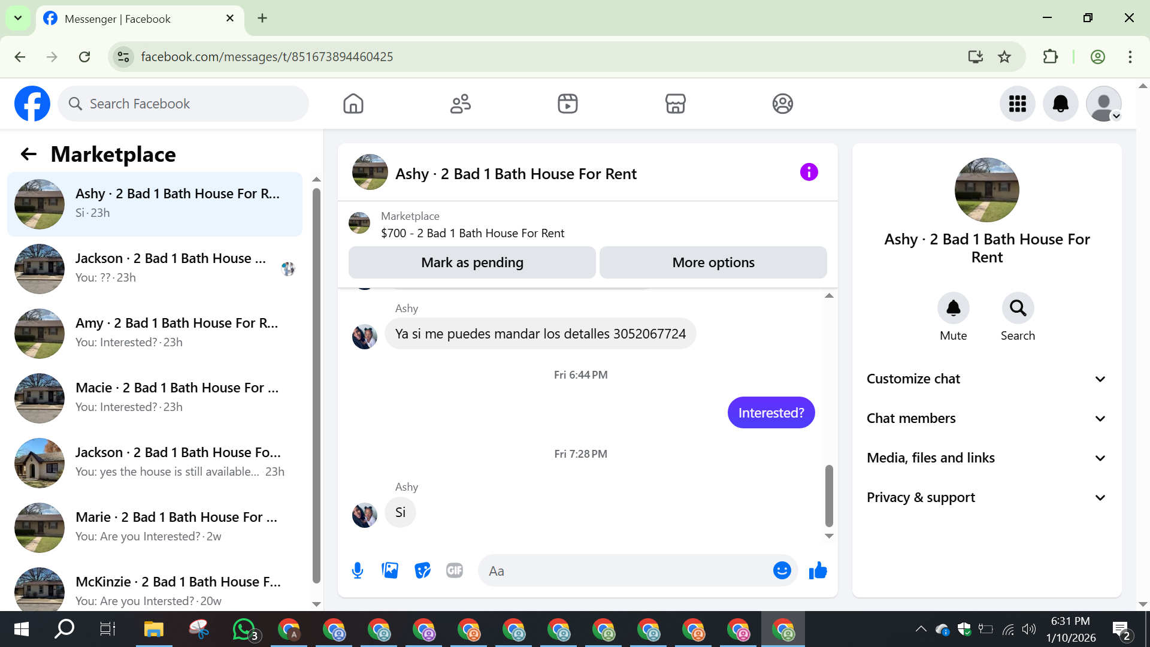Expand Media, files and links section

point(986,458)
